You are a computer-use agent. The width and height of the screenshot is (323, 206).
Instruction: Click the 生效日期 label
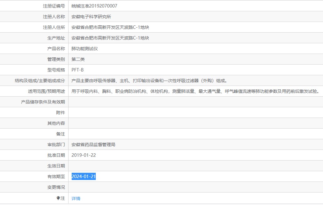tap(56, 166)
